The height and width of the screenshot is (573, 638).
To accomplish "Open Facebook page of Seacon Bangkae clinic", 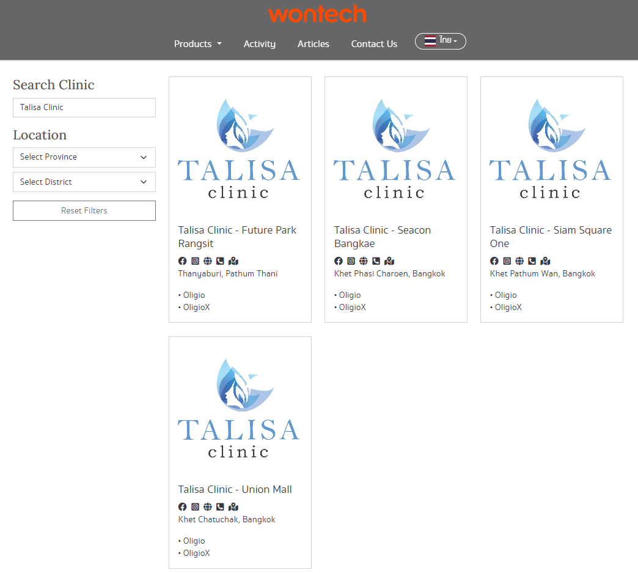I will pos(339,261).
